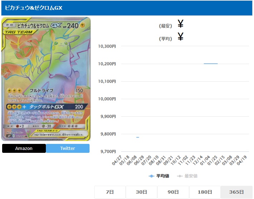Share via the Twitter button
254x199 pixels.
[68, 149]
